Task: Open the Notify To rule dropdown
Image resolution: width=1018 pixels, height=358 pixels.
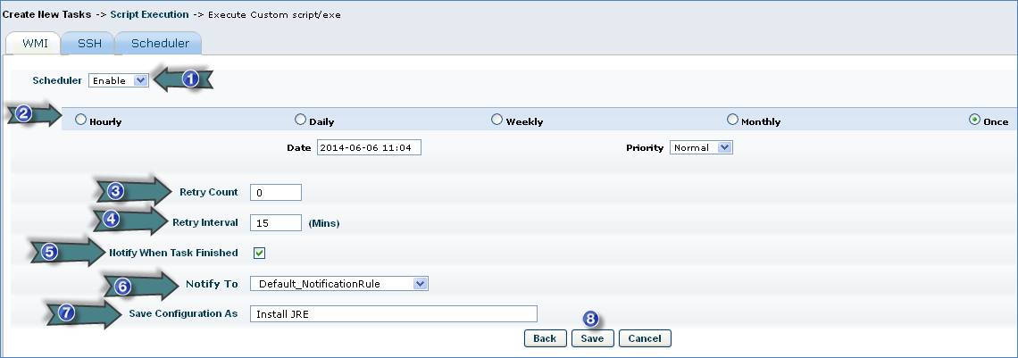Action: [339, 284]
